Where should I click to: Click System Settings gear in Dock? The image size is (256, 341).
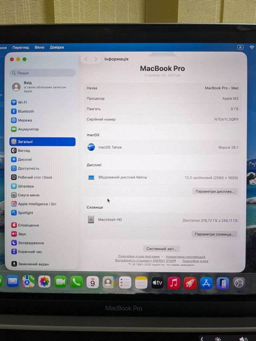coord(239,283)
